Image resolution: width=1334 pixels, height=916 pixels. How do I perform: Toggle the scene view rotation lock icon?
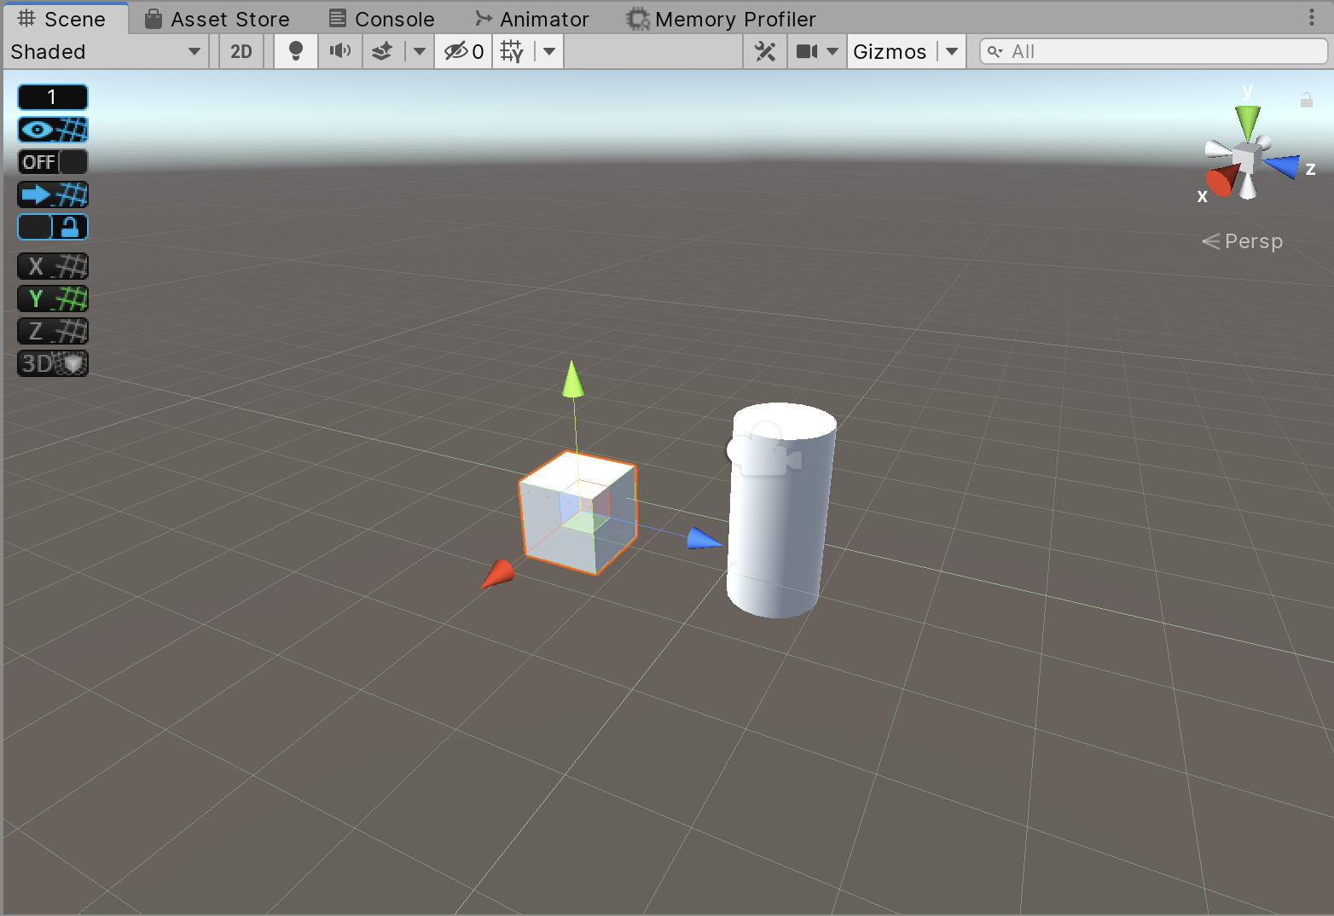tap(1306, 100)
